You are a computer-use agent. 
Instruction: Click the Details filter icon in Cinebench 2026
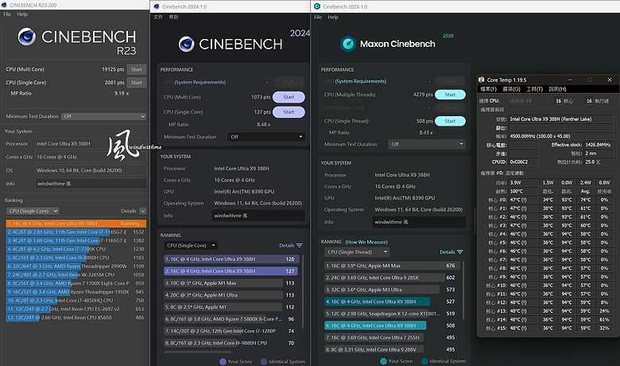coord(460,252)
